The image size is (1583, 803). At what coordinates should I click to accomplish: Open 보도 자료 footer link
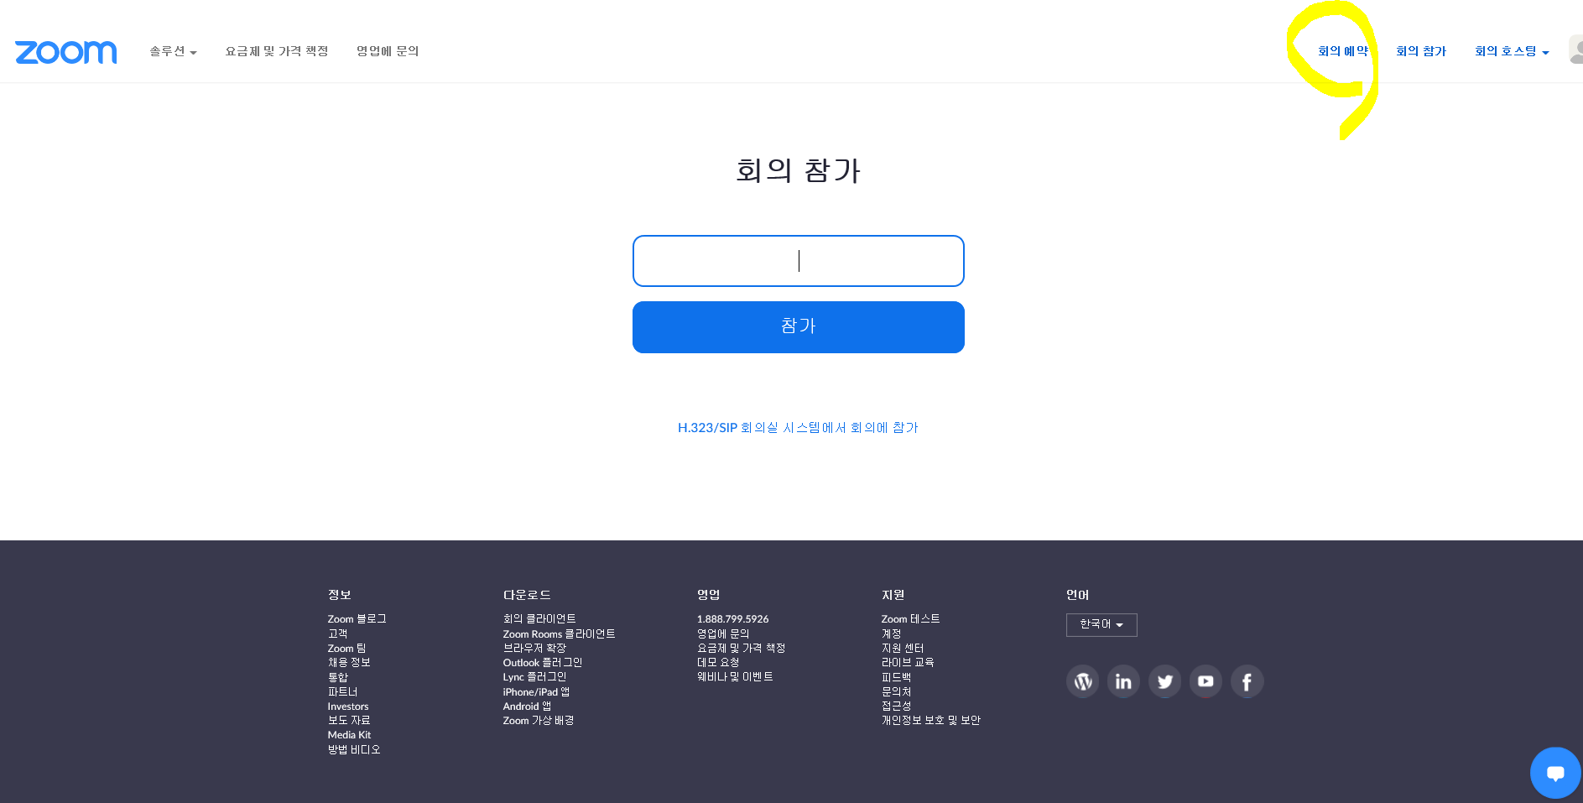click(x=349, y=721)
